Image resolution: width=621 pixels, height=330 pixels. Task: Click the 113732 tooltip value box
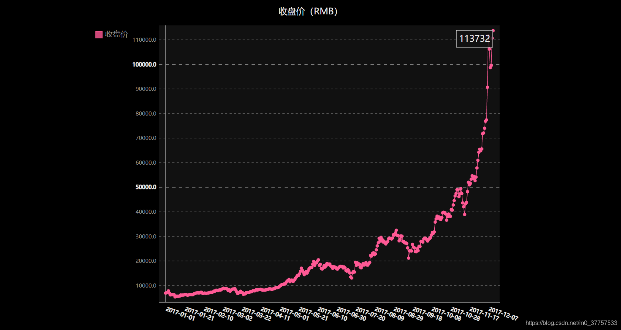click(475, 39)
